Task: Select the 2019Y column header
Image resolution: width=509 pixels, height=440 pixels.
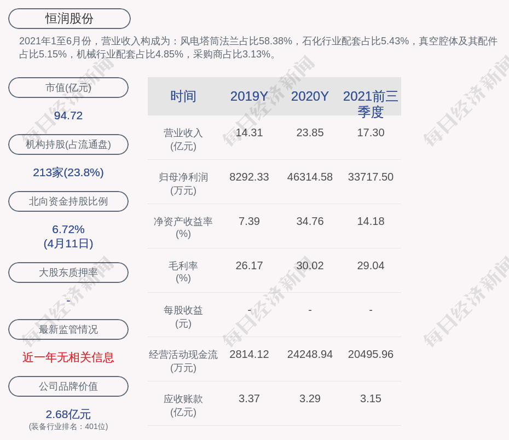Action: (249, 96)
